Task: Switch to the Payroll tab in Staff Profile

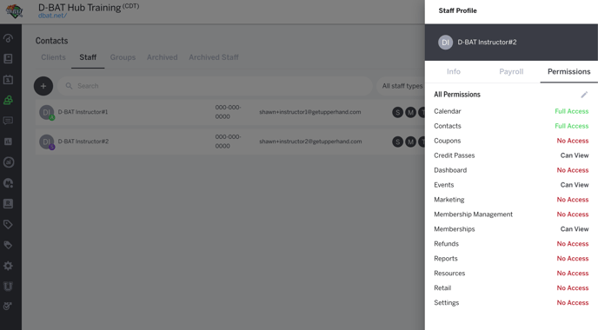Action: click(x=511, y=71)
